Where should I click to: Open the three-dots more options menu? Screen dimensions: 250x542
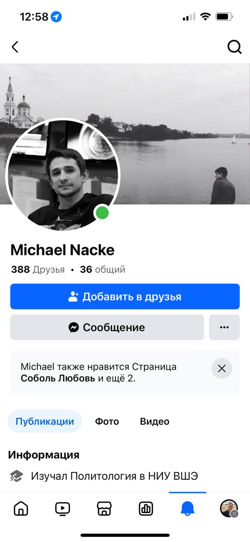point(224,327)
